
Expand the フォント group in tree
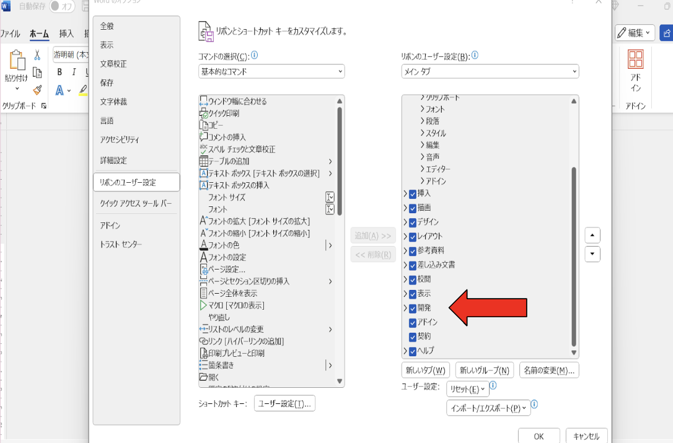(x=423, y=109)
